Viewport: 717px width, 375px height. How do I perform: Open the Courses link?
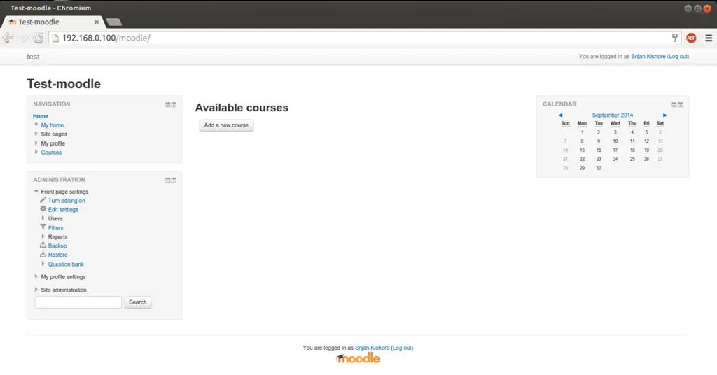[51, 153]
